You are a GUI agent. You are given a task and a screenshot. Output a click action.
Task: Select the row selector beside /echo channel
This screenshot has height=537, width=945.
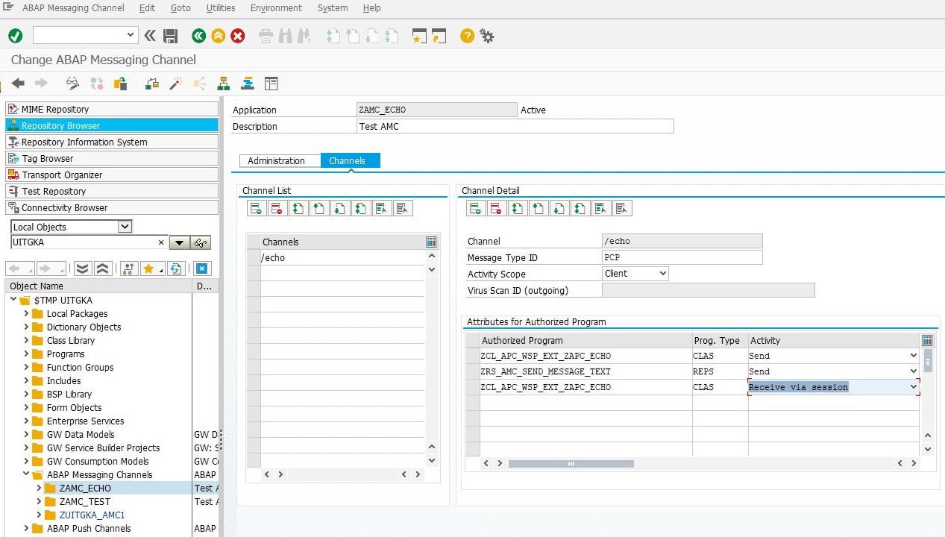253,258
